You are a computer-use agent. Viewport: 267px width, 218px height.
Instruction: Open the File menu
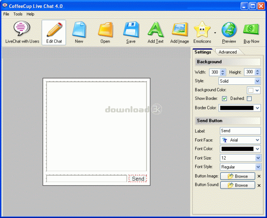[6, 14]
